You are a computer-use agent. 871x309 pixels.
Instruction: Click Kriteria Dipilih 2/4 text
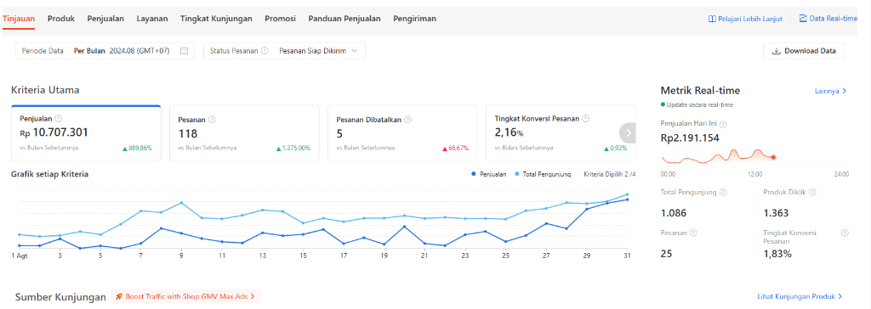click(609, 174)
